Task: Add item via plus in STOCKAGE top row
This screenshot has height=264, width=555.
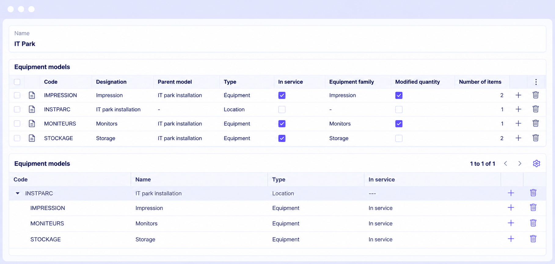Action: 518,138
